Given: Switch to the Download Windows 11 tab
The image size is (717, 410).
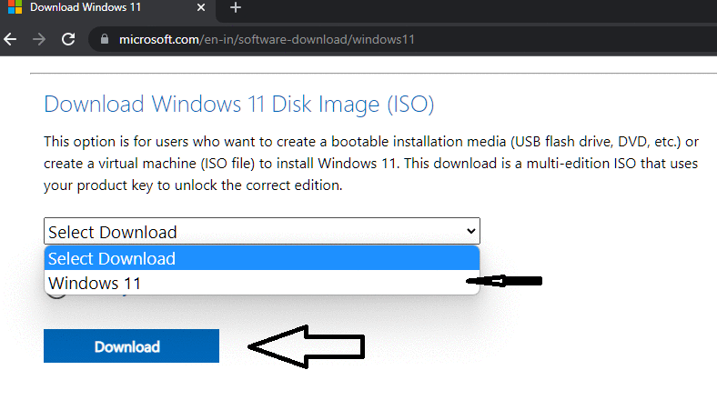Looking at the screenshot, I should (x=100, y=7).
